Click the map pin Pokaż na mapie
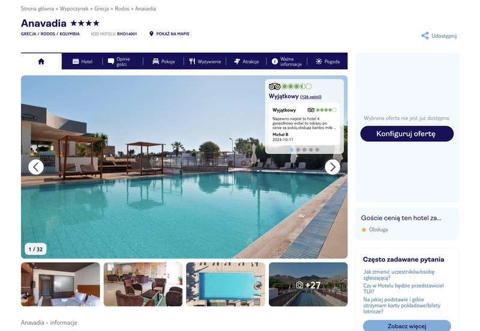480x331 pixels. click(x=169, y=34)
